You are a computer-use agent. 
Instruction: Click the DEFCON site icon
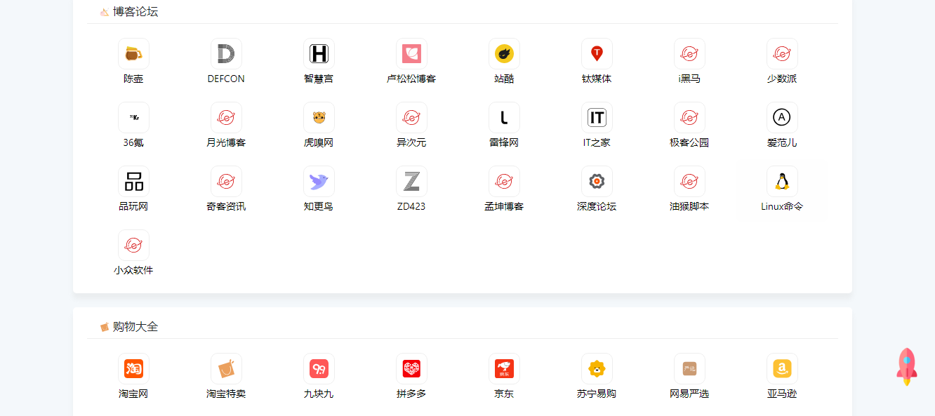click(226, 54)
